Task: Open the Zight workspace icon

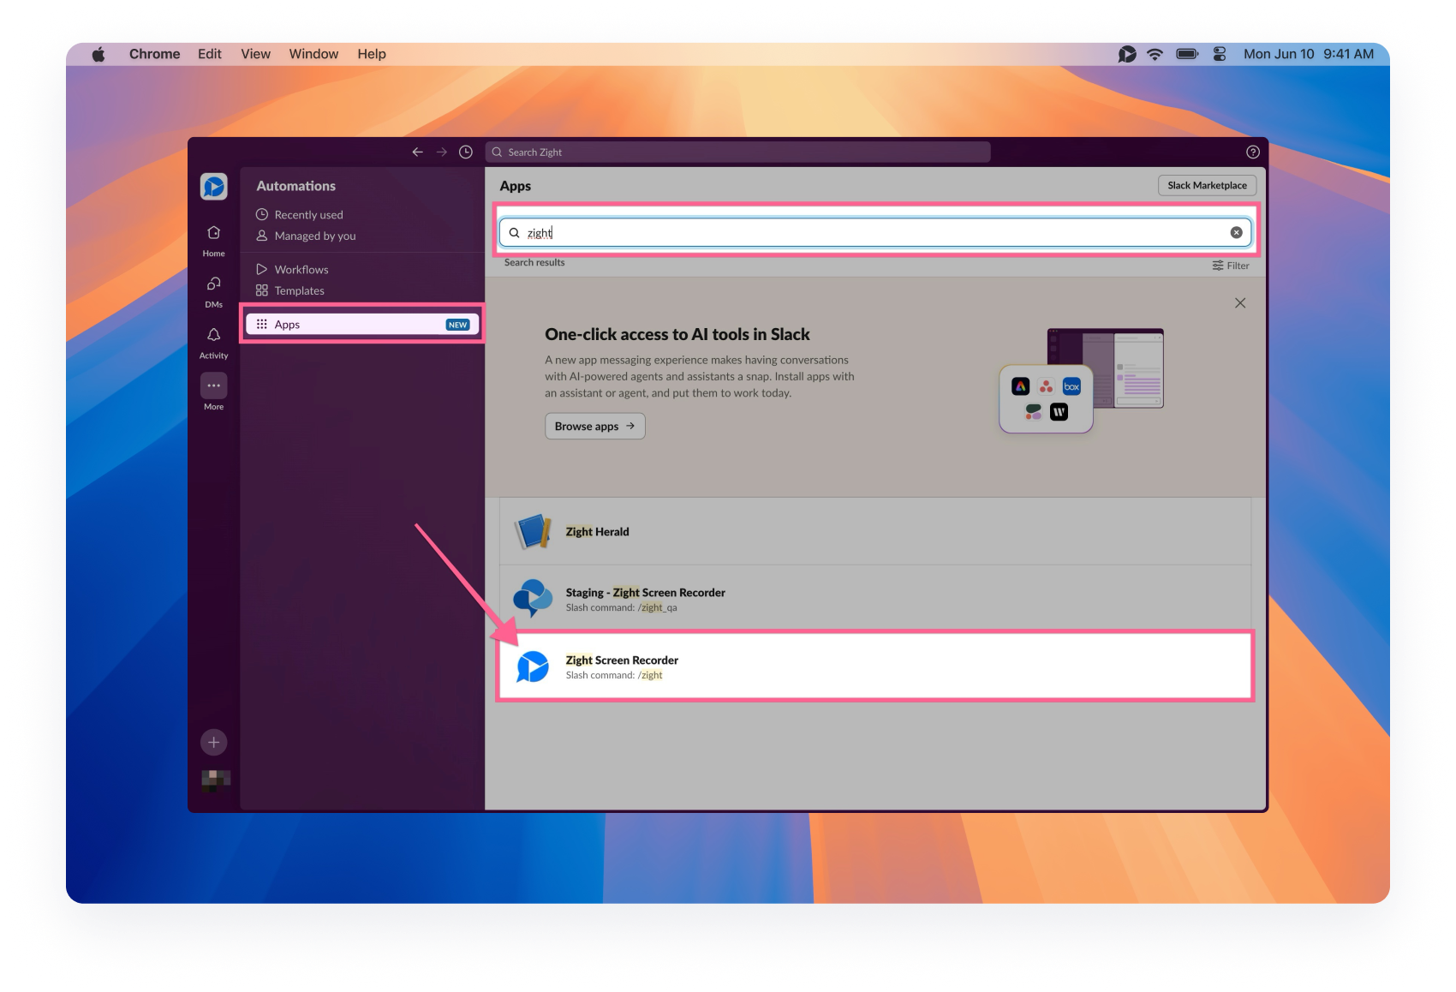Action: click(x=213, y=186)
